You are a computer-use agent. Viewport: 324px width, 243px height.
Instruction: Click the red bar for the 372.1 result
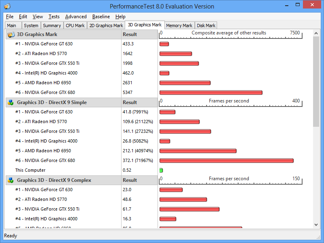226,160
